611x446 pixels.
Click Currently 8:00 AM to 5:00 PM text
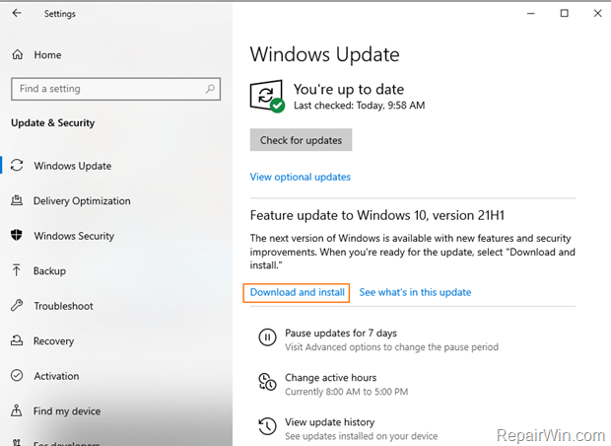[347, 392]
